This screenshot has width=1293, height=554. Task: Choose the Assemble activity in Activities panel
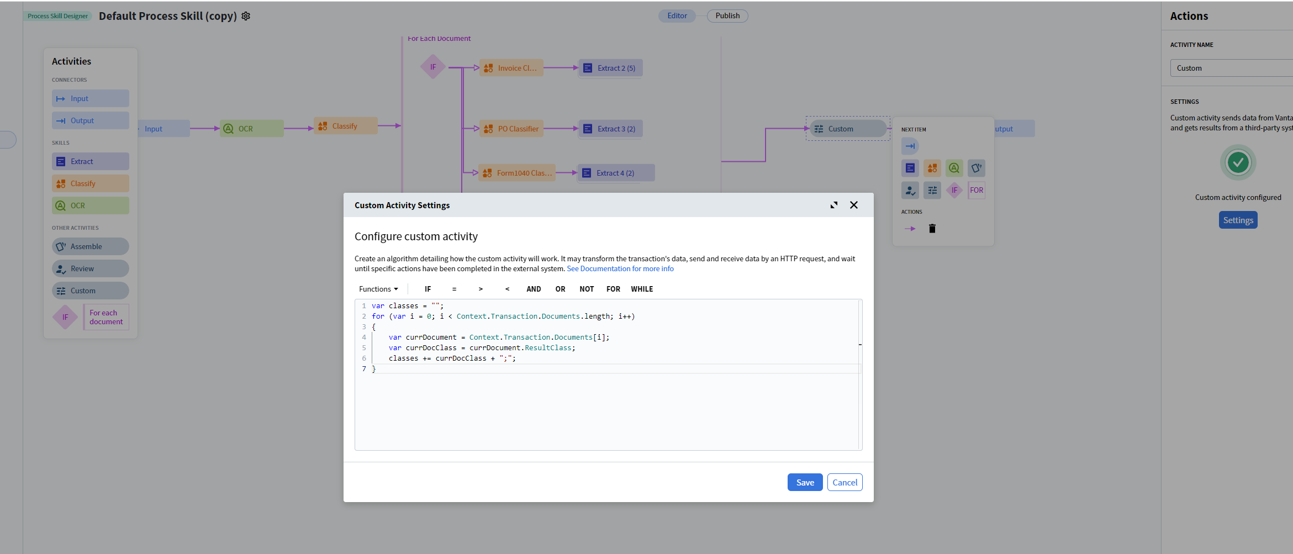(x=91, y=246)
